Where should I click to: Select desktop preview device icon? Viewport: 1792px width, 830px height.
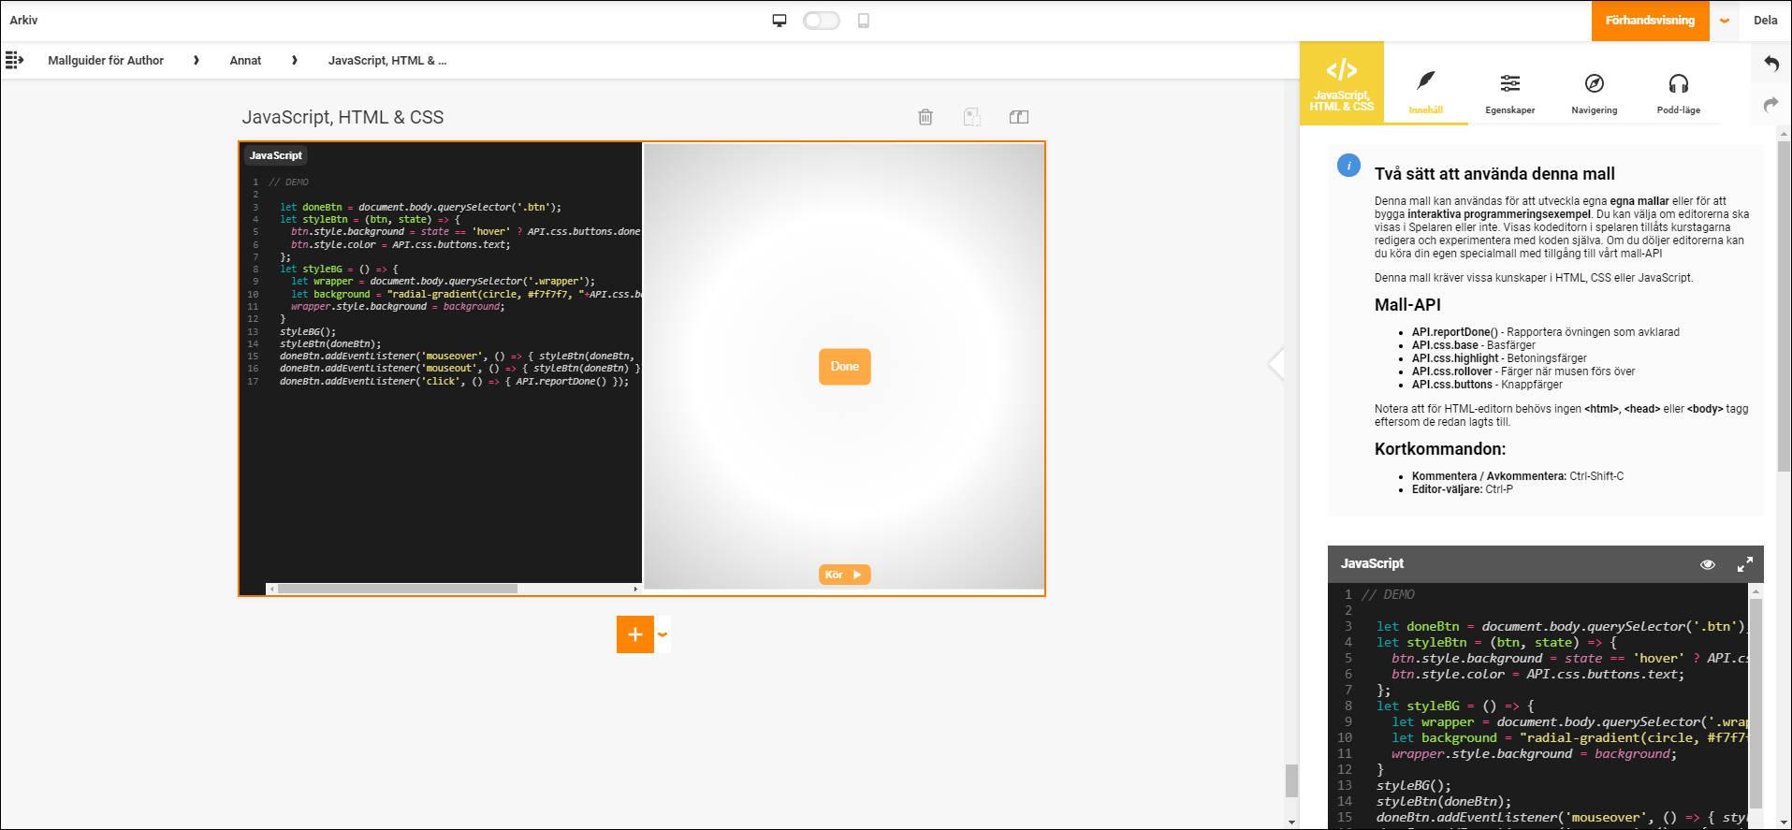click(779, 21)
